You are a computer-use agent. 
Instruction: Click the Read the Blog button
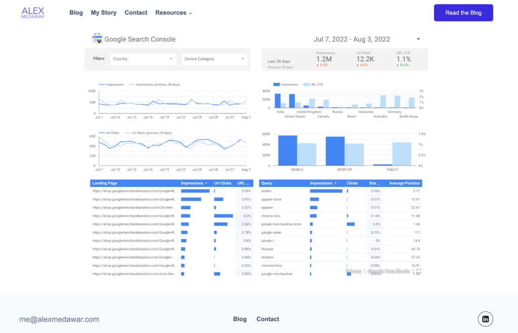coord(463,12)
